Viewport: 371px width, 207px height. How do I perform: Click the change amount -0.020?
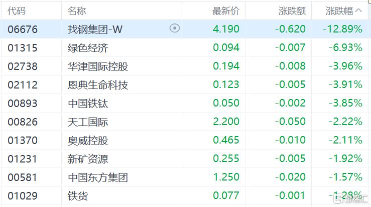[x=290, y=177]
